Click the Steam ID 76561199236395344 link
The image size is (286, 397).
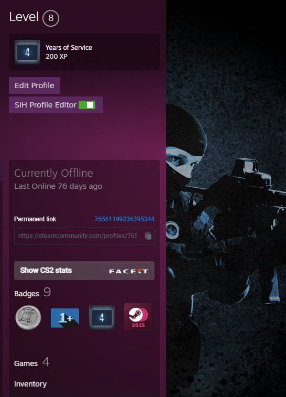pos(125,219)
